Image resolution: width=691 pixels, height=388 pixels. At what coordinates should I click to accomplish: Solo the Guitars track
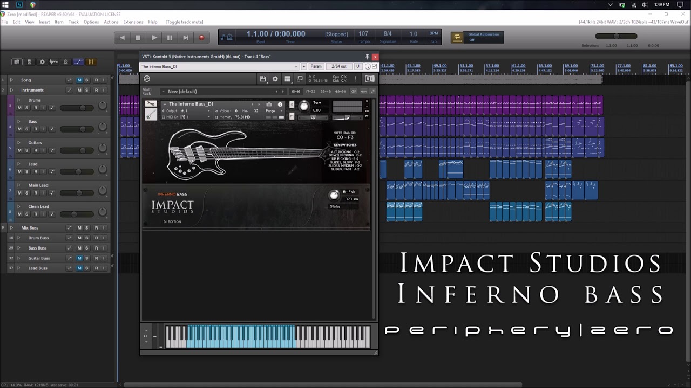[x=27, y=150]
